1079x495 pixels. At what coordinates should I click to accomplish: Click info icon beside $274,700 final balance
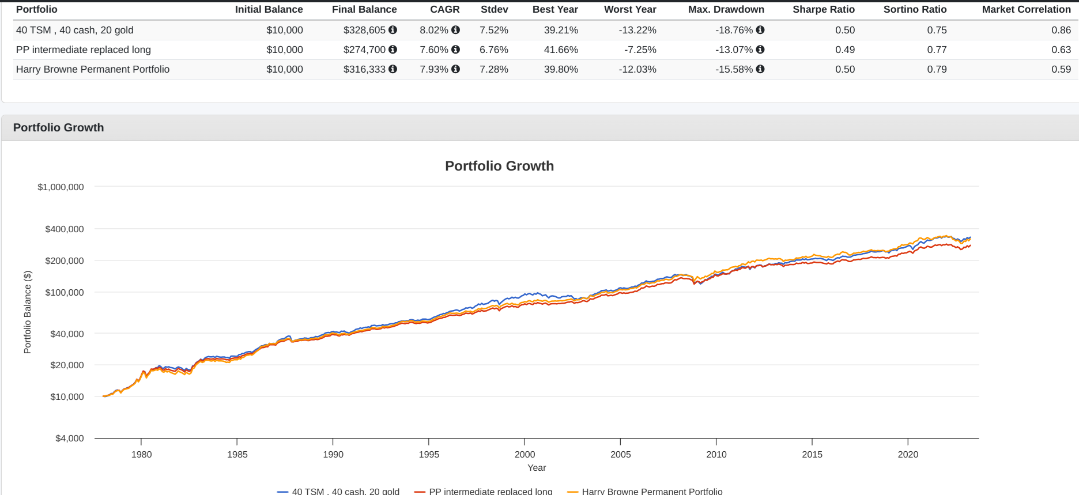tap(393, 50)
